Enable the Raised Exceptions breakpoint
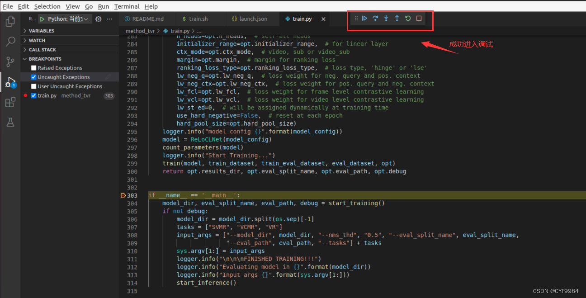 pyautogui.click(x=33, y=67)
